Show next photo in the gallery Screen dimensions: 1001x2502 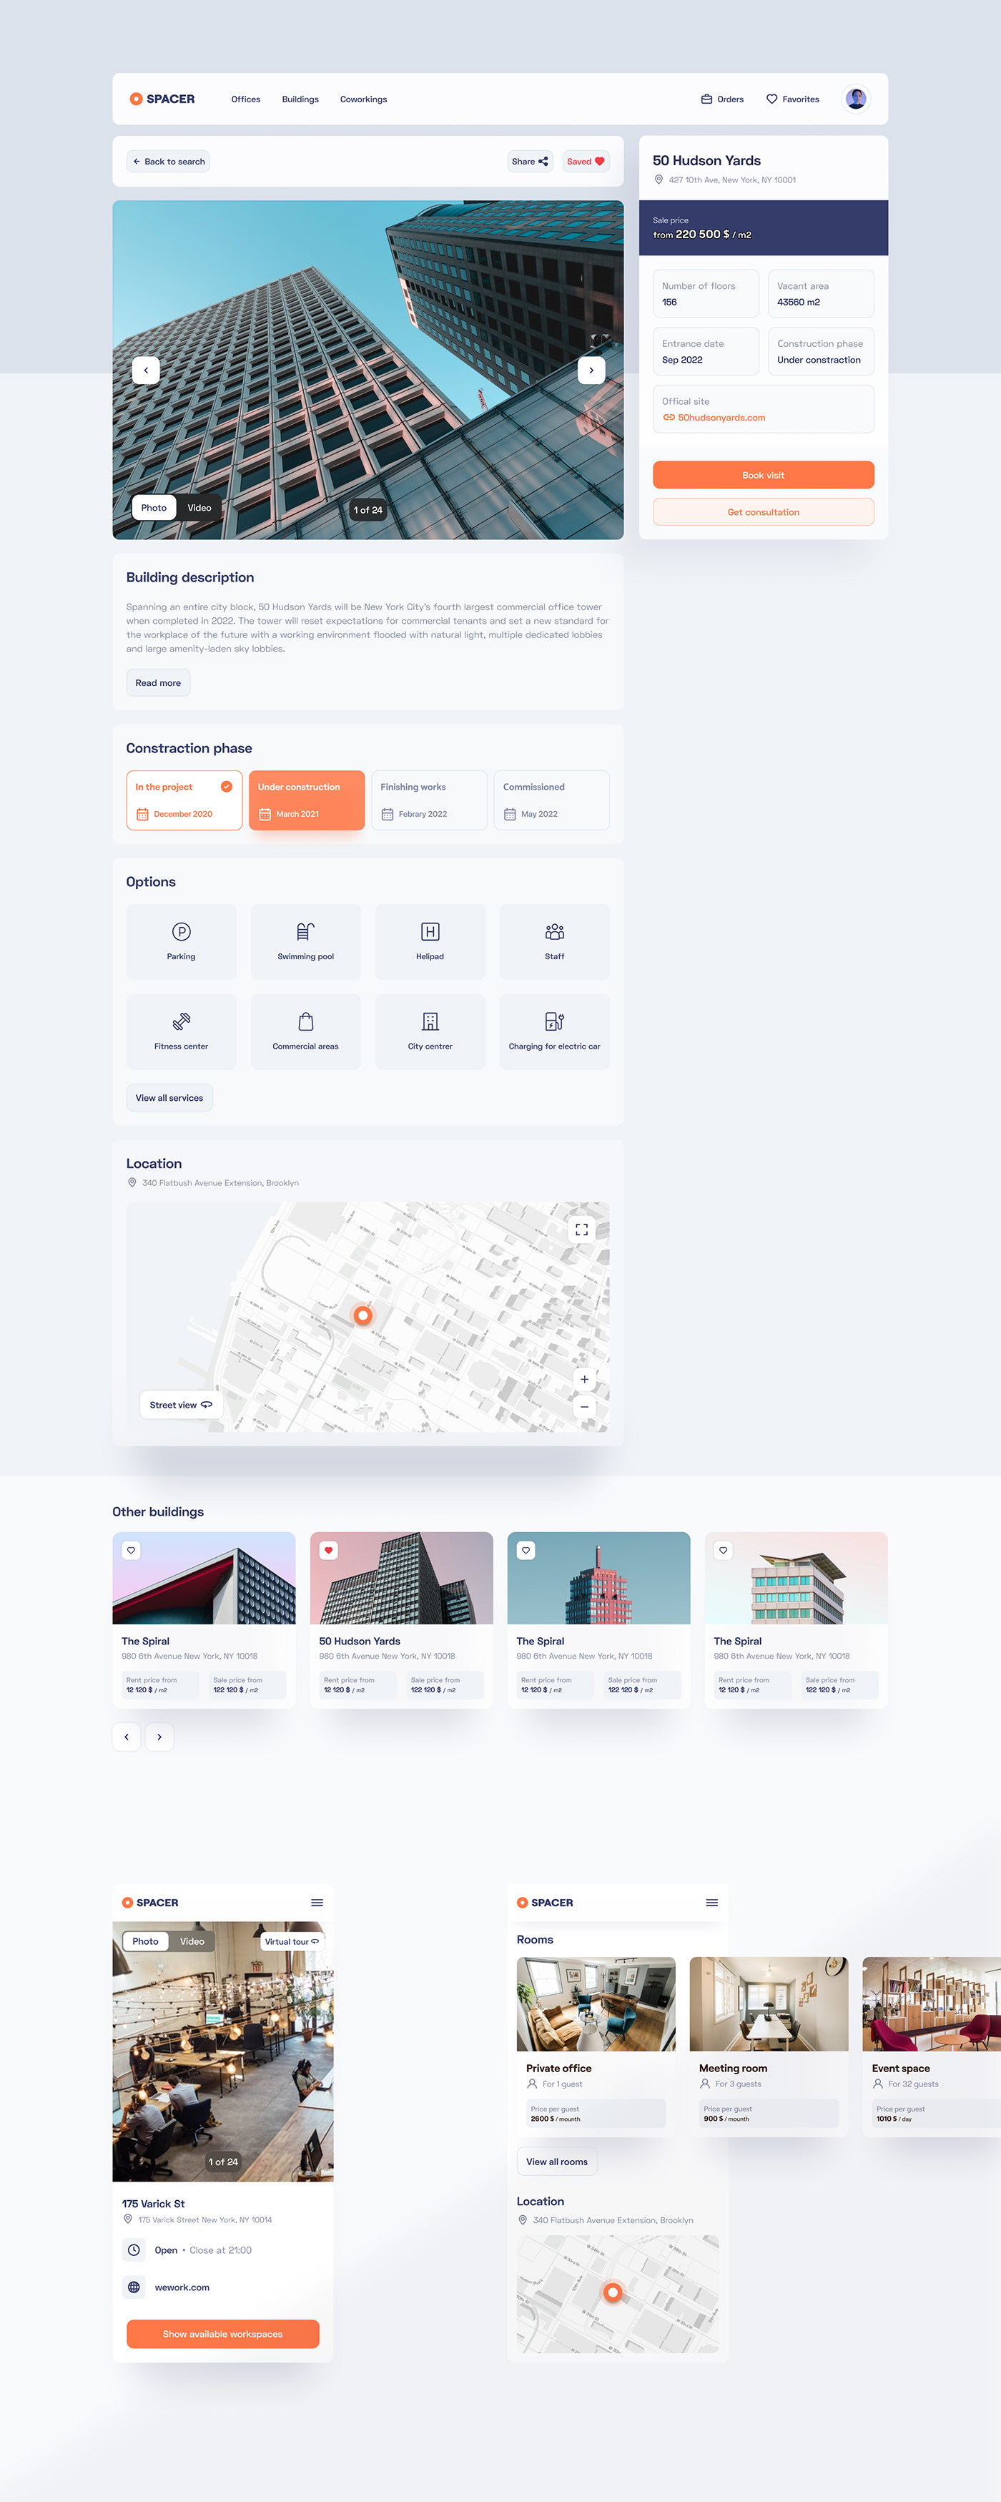point(591,370)
